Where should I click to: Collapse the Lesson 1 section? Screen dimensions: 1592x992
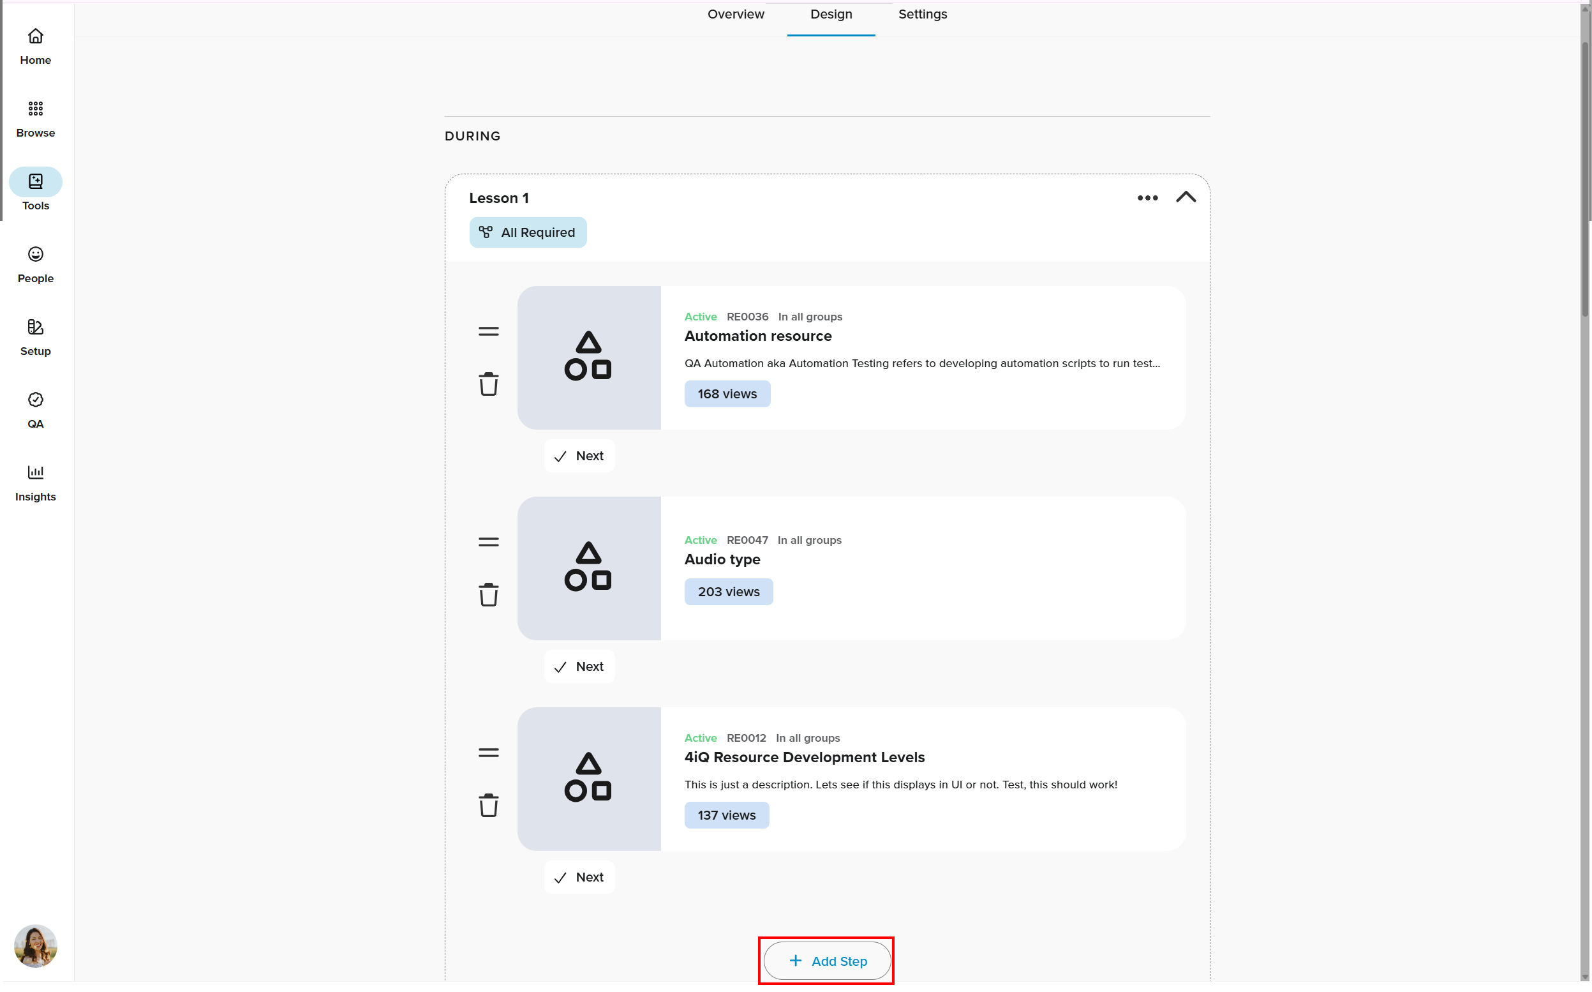point(1186,197)
